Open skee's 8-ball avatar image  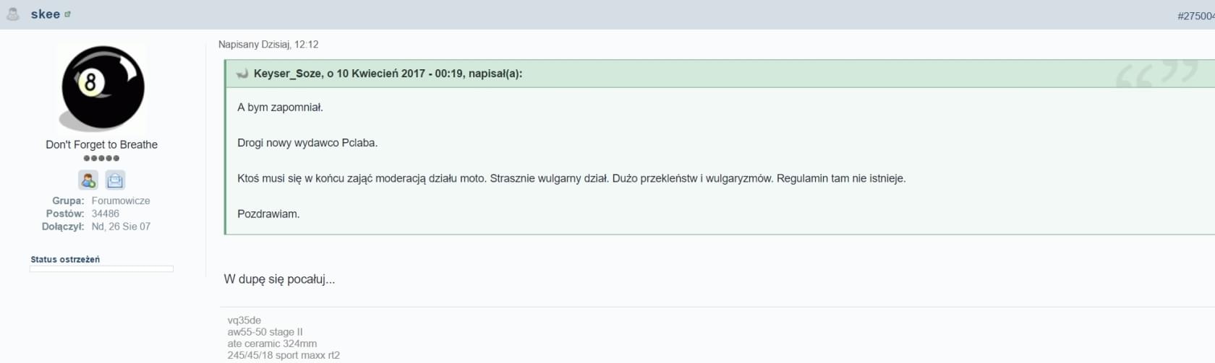tap(102, 88)
